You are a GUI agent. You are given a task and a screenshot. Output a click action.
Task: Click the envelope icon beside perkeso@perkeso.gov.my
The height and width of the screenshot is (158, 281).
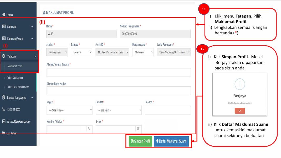point(4,121)
